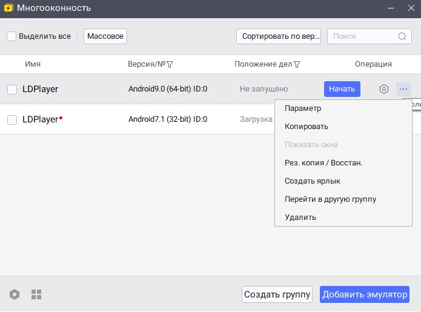Click the Массовое button
Screen dimensions: 421x312
105,36
